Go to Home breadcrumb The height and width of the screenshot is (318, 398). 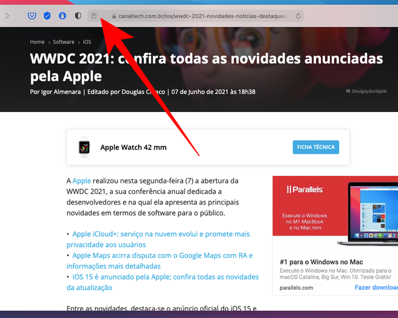[37, 42]
